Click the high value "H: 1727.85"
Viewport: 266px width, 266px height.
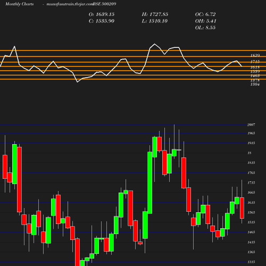[155, 14]
